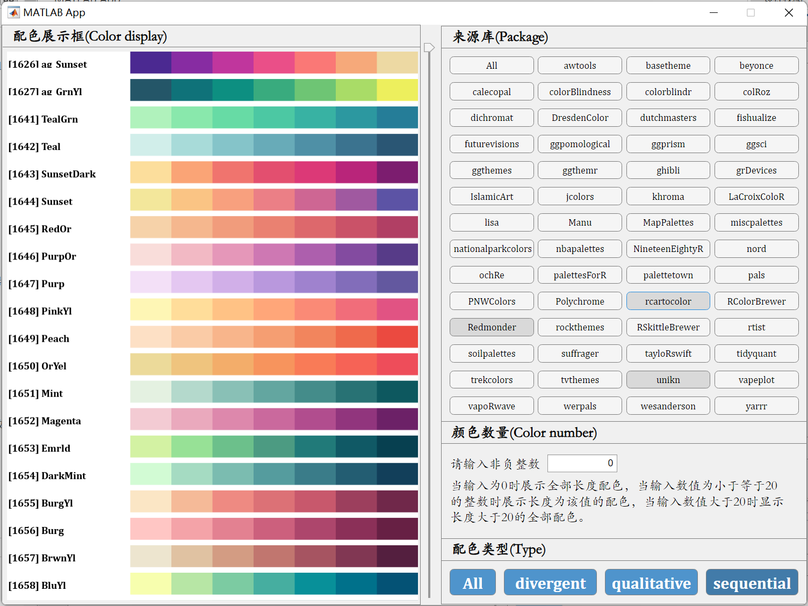Filter by sequential palette type
808x606 pixels.
752,582
